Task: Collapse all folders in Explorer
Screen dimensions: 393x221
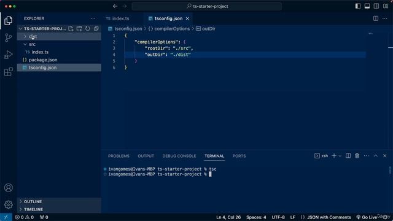Action: coord(96,29)
